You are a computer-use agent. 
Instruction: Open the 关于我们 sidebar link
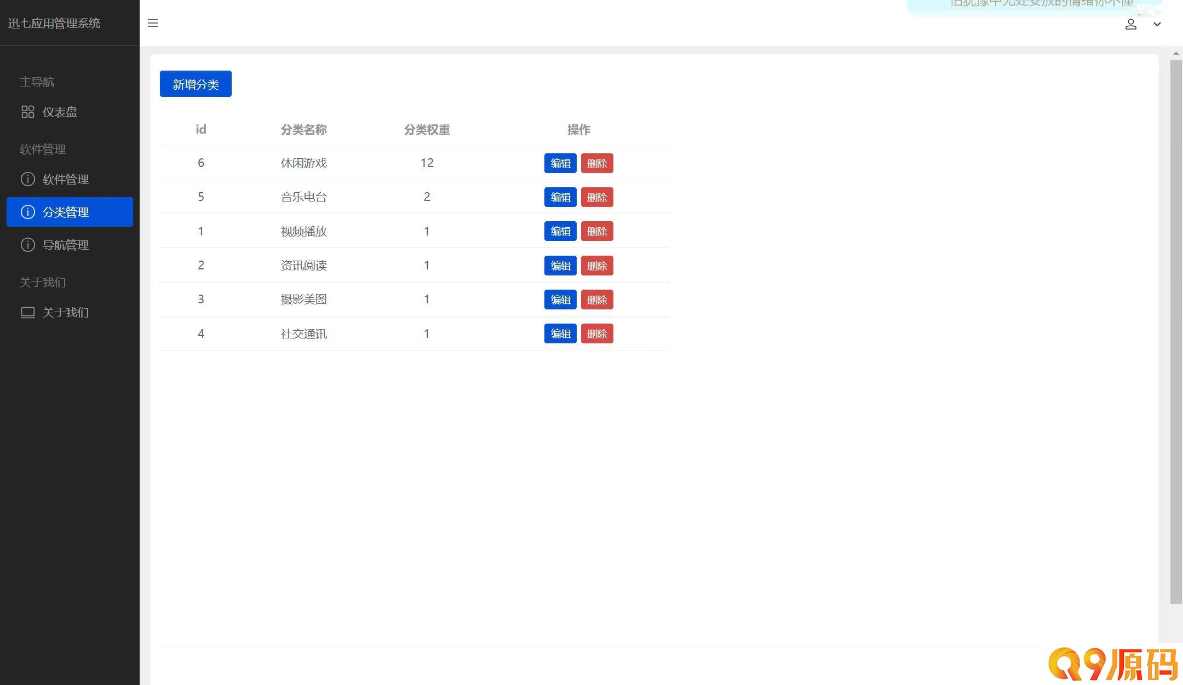70,312
